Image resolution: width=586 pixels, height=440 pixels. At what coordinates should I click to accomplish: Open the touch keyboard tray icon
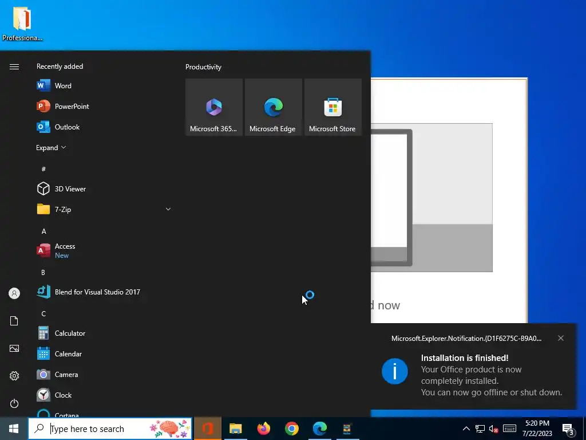(509, 429)
